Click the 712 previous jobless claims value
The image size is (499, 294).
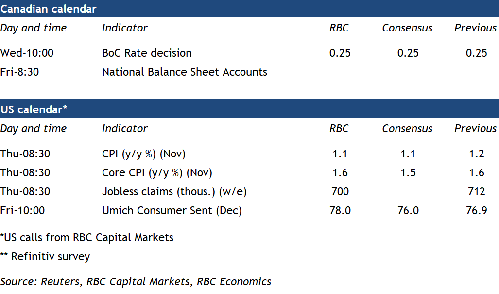476,192
